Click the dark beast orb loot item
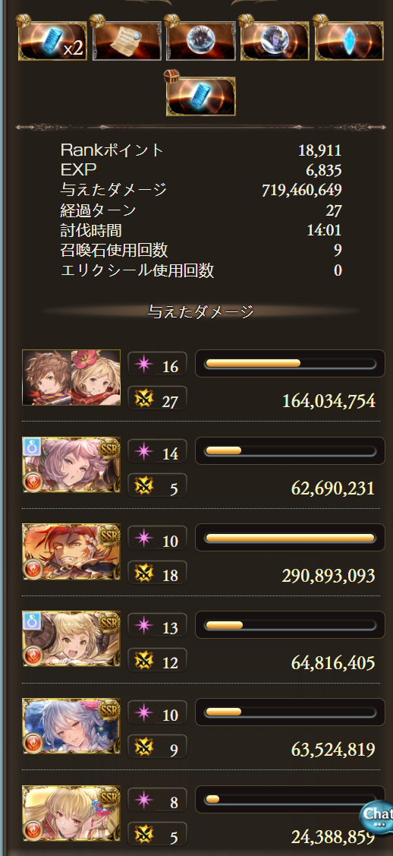The width and height of the screenshot is (393, 856). (x=200, y=40)
